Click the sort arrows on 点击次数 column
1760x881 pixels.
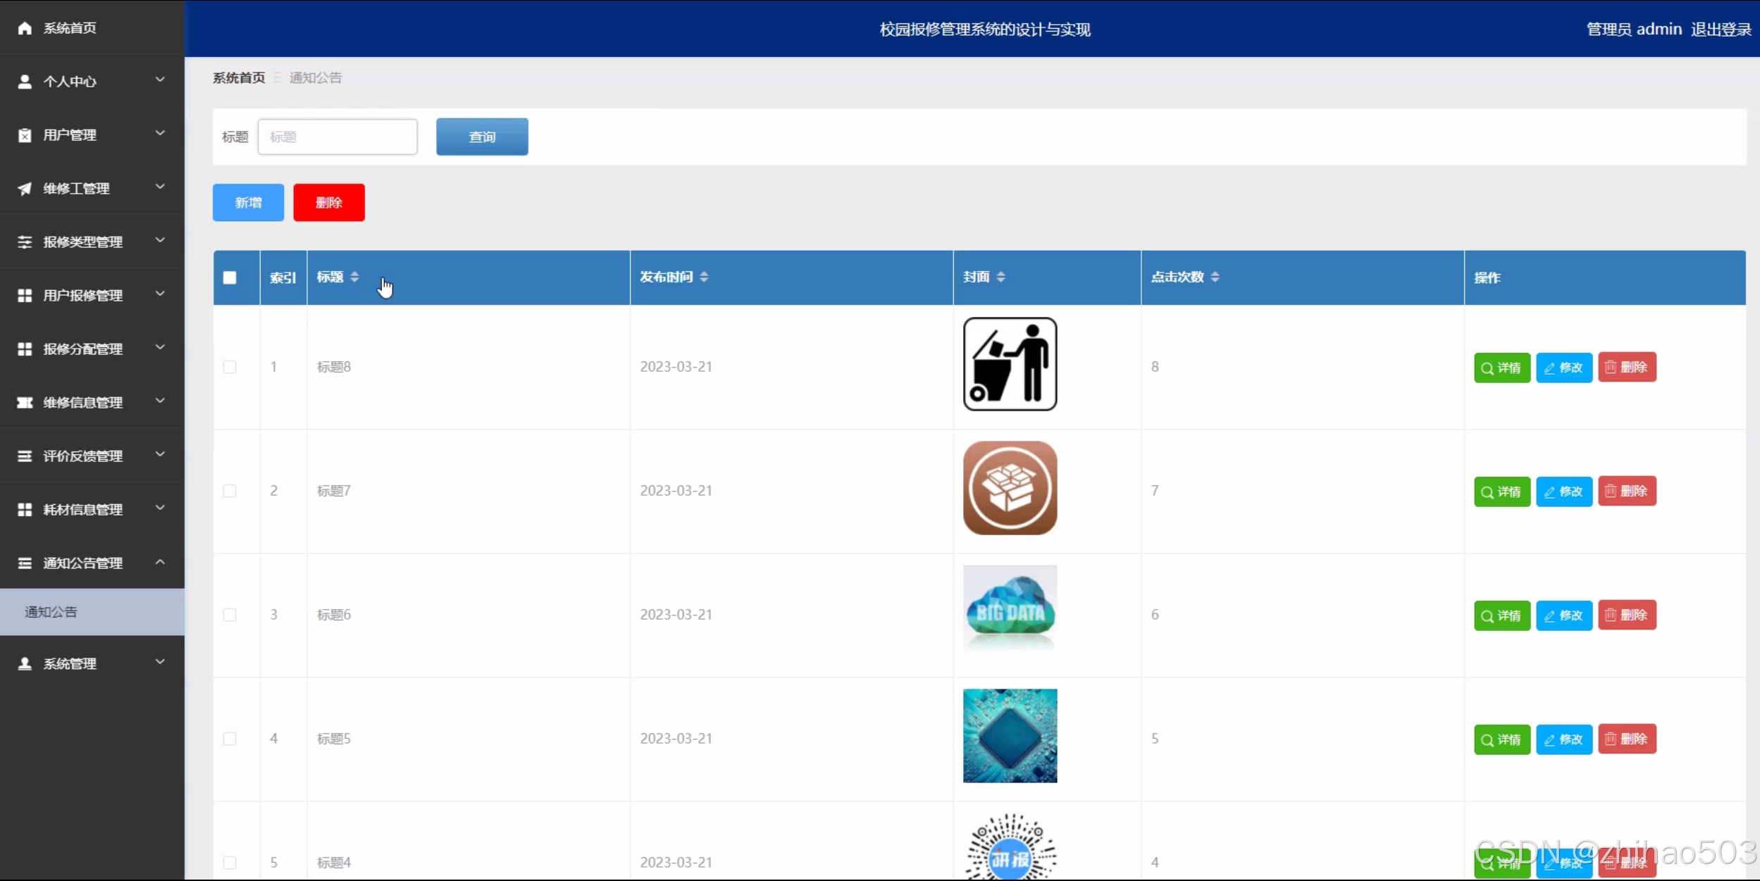pyautogui.click(x=1215, y=277)
